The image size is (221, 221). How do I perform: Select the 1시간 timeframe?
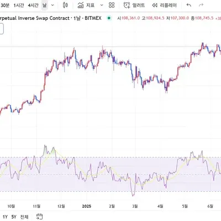tap(19, 6)
